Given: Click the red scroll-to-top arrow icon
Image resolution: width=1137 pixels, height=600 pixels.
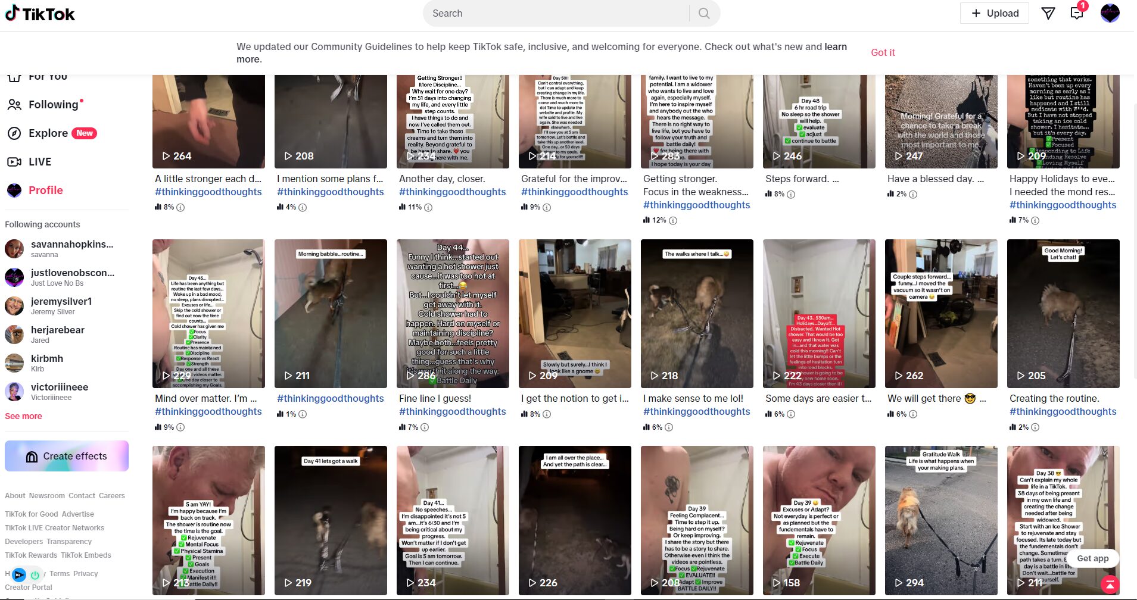Looking at the screenshot, I should point(1110,585).
